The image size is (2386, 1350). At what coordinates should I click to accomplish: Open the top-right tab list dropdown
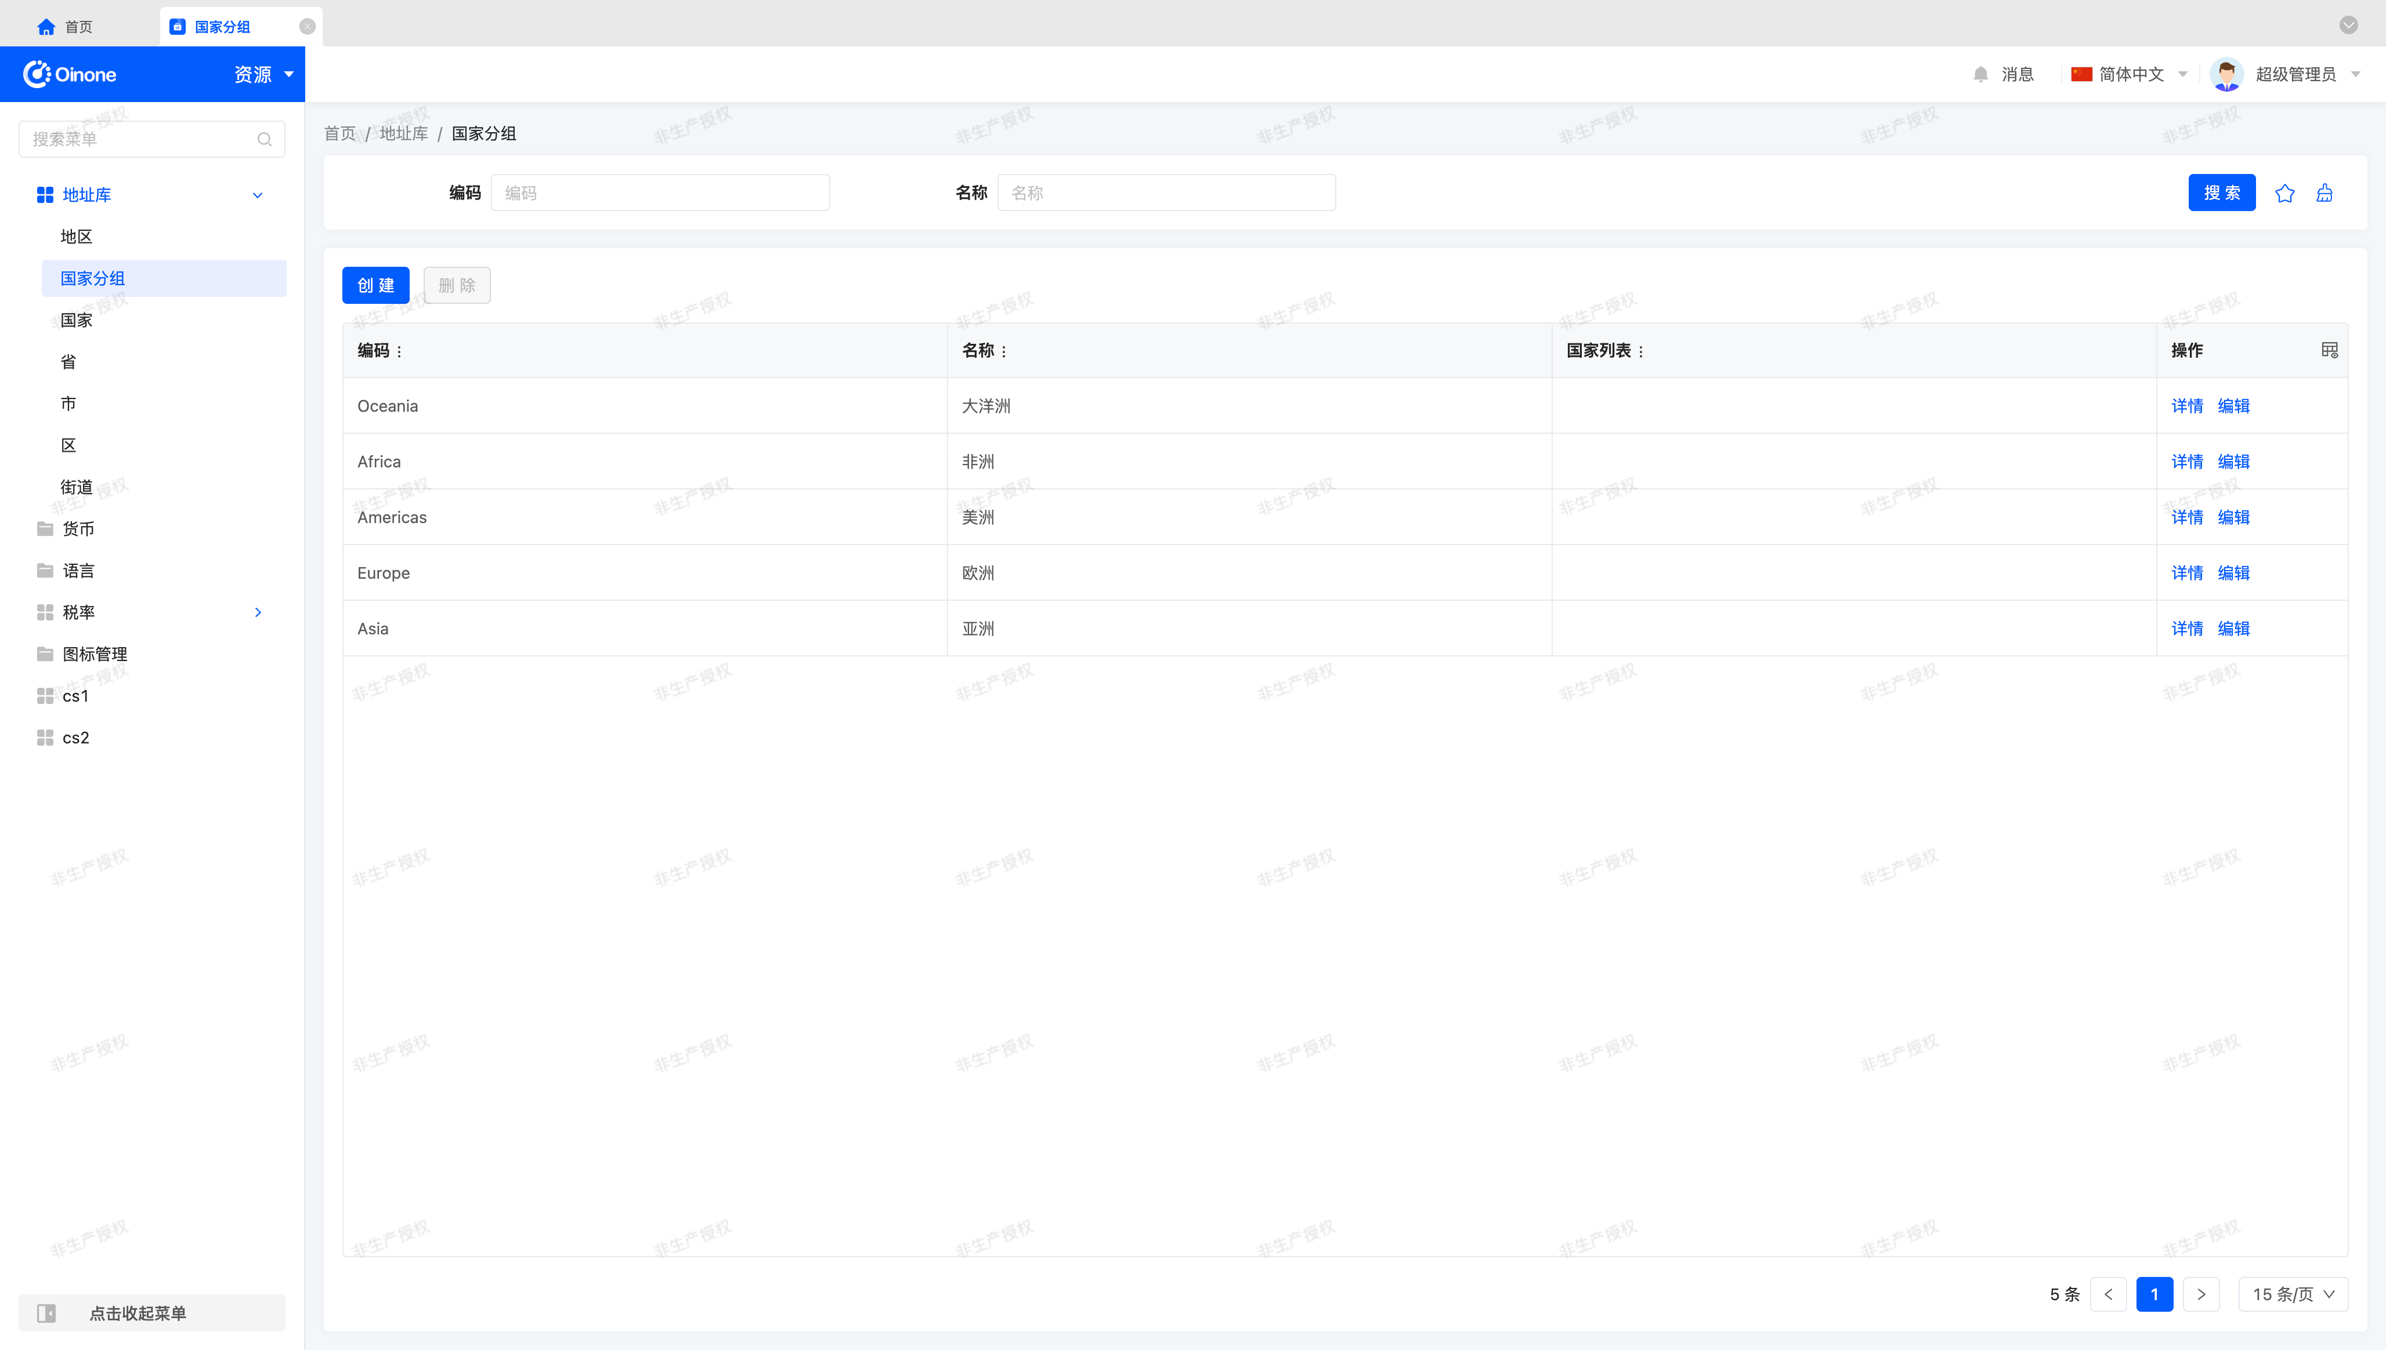coord(2348,25)
